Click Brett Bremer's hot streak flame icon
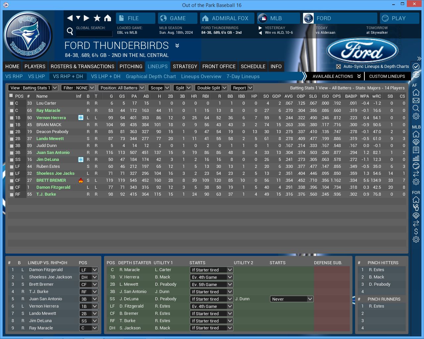 (x=80, y=180)
